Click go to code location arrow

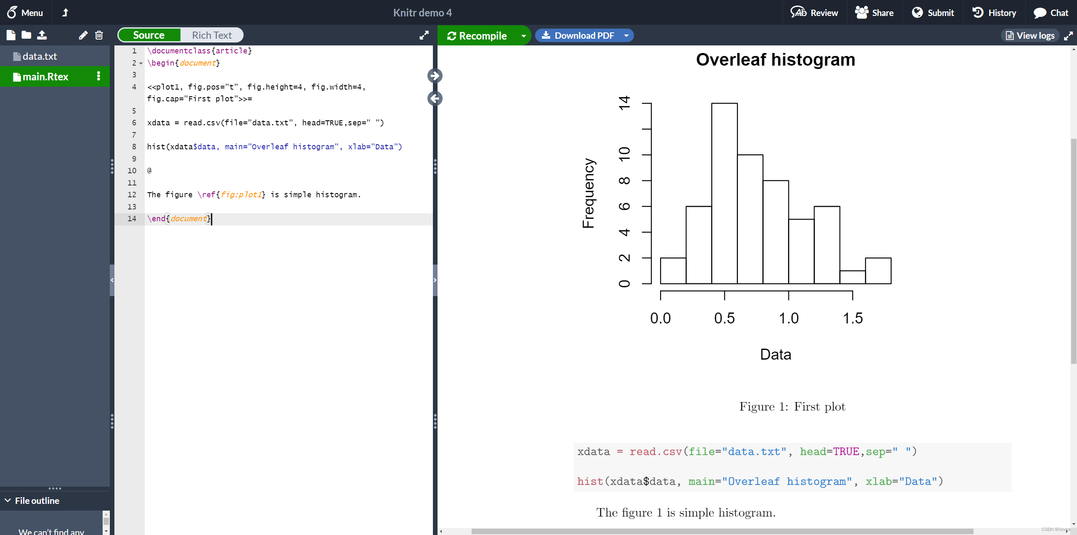coord(435,98)
